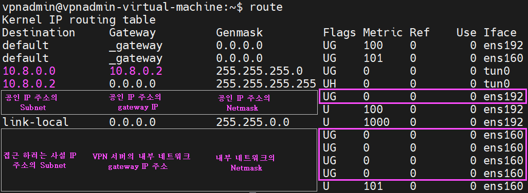Select the link-local destination
This screenshot has width=528, height=193.
click(35, 122)
